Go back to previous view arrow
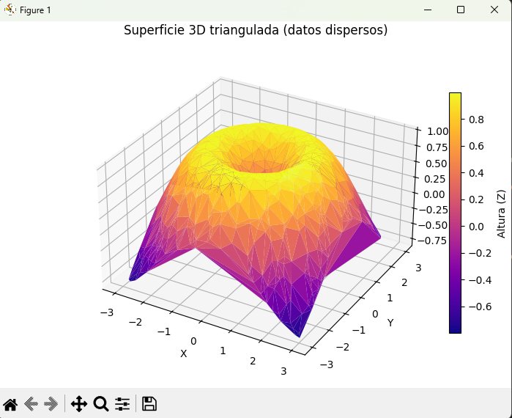Image resolution: width=512 pixels, height=418 pixels. point(31,403)
